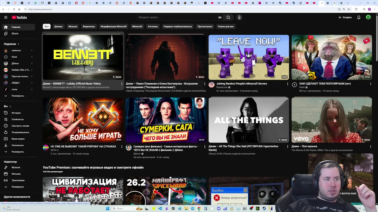Open Shorts in the sidebar
This screenshot has width=378, height=212.
tap(19, 34)
